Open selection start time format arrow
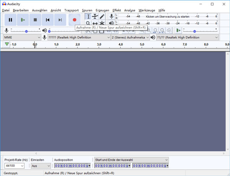The height and width of the screenshot is (176, 230). click(x=130, y=166)
